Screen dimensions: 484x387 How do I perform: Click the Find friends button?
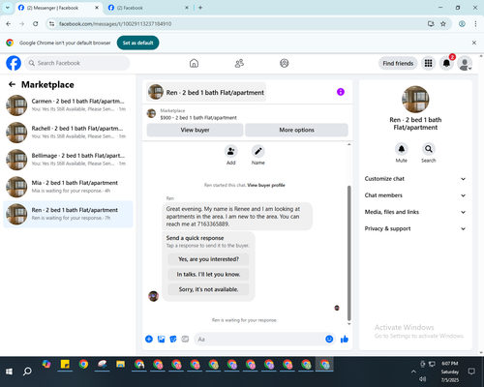[x=398, y=63]
